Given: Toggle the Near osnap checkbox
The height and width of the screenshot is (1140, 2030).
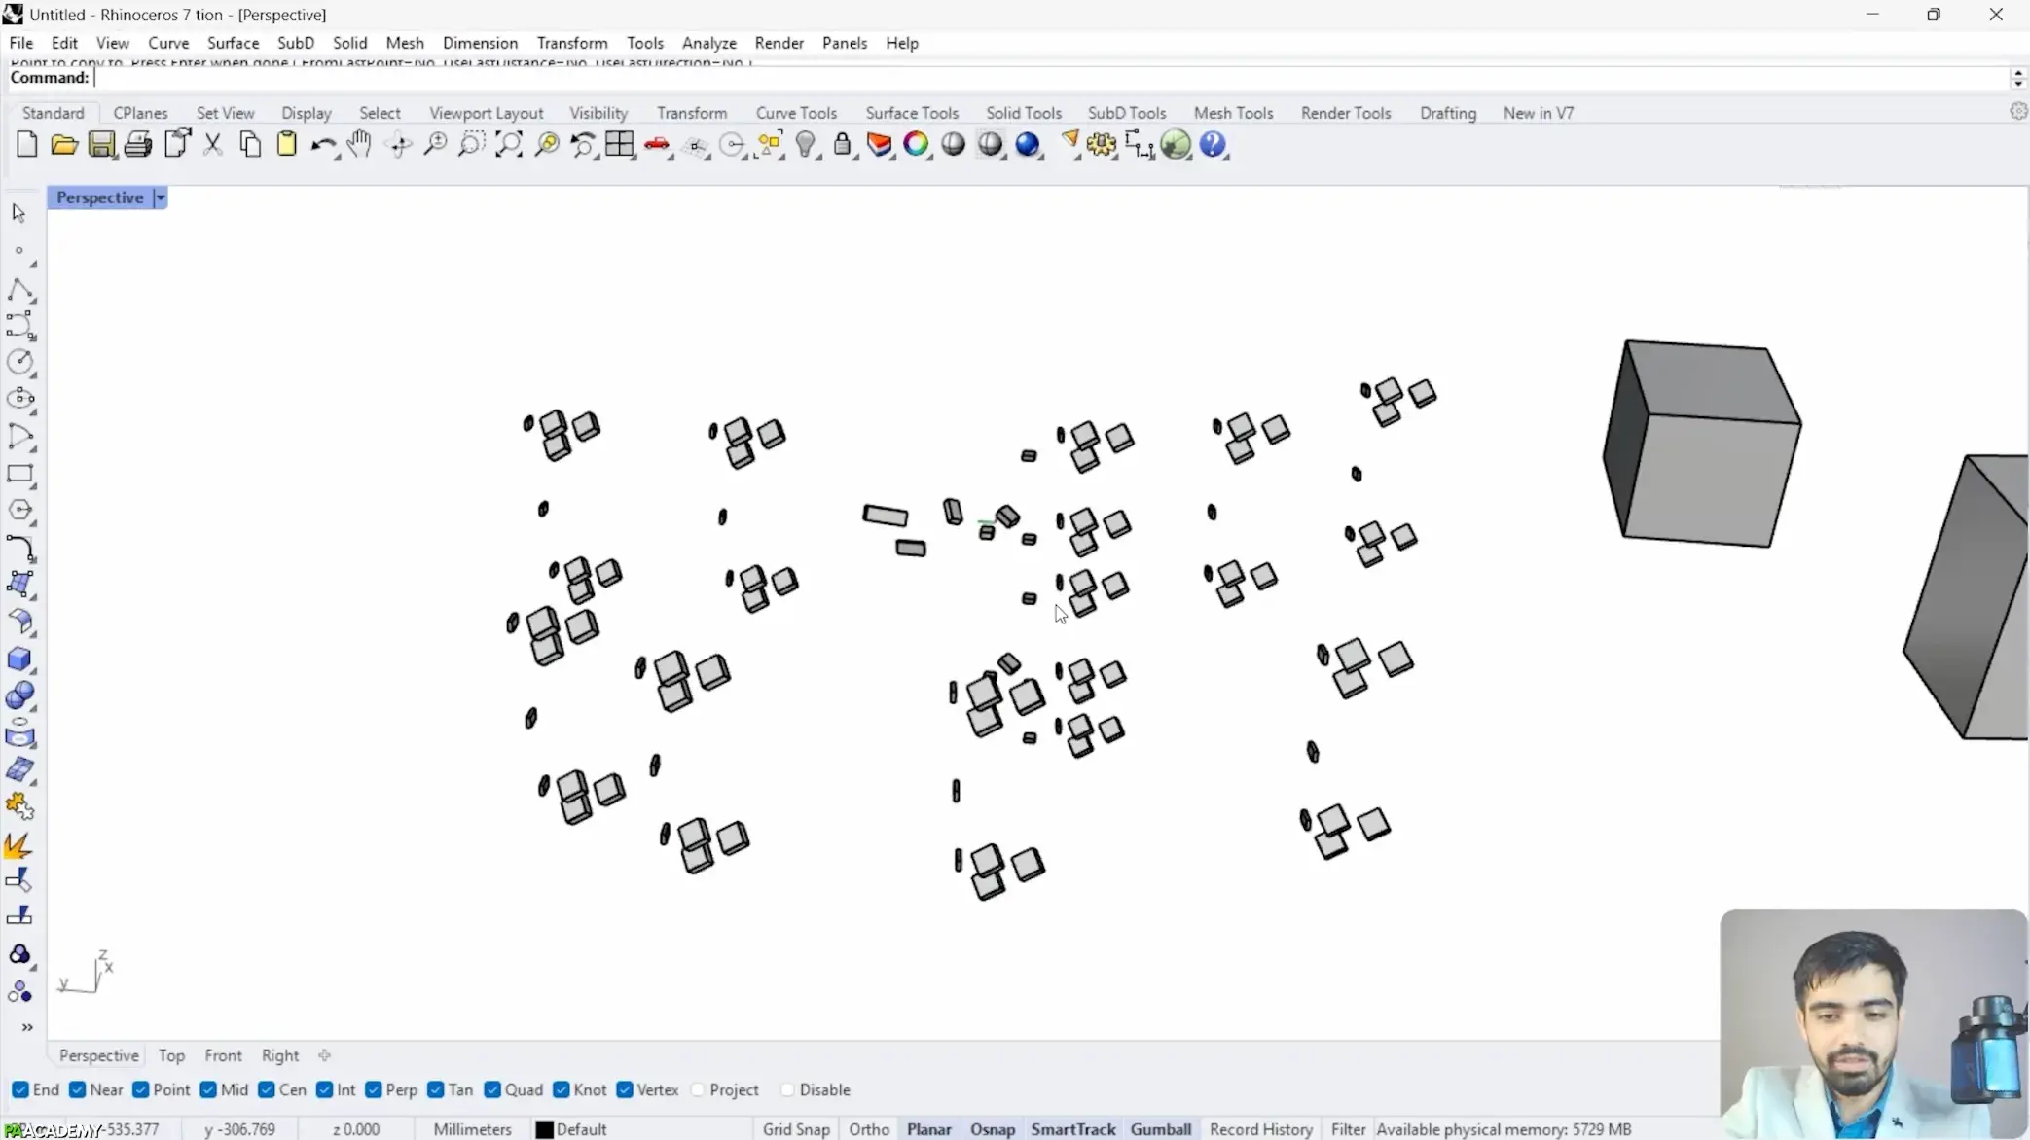Looking at the screenshot, I should (78, 1089).
